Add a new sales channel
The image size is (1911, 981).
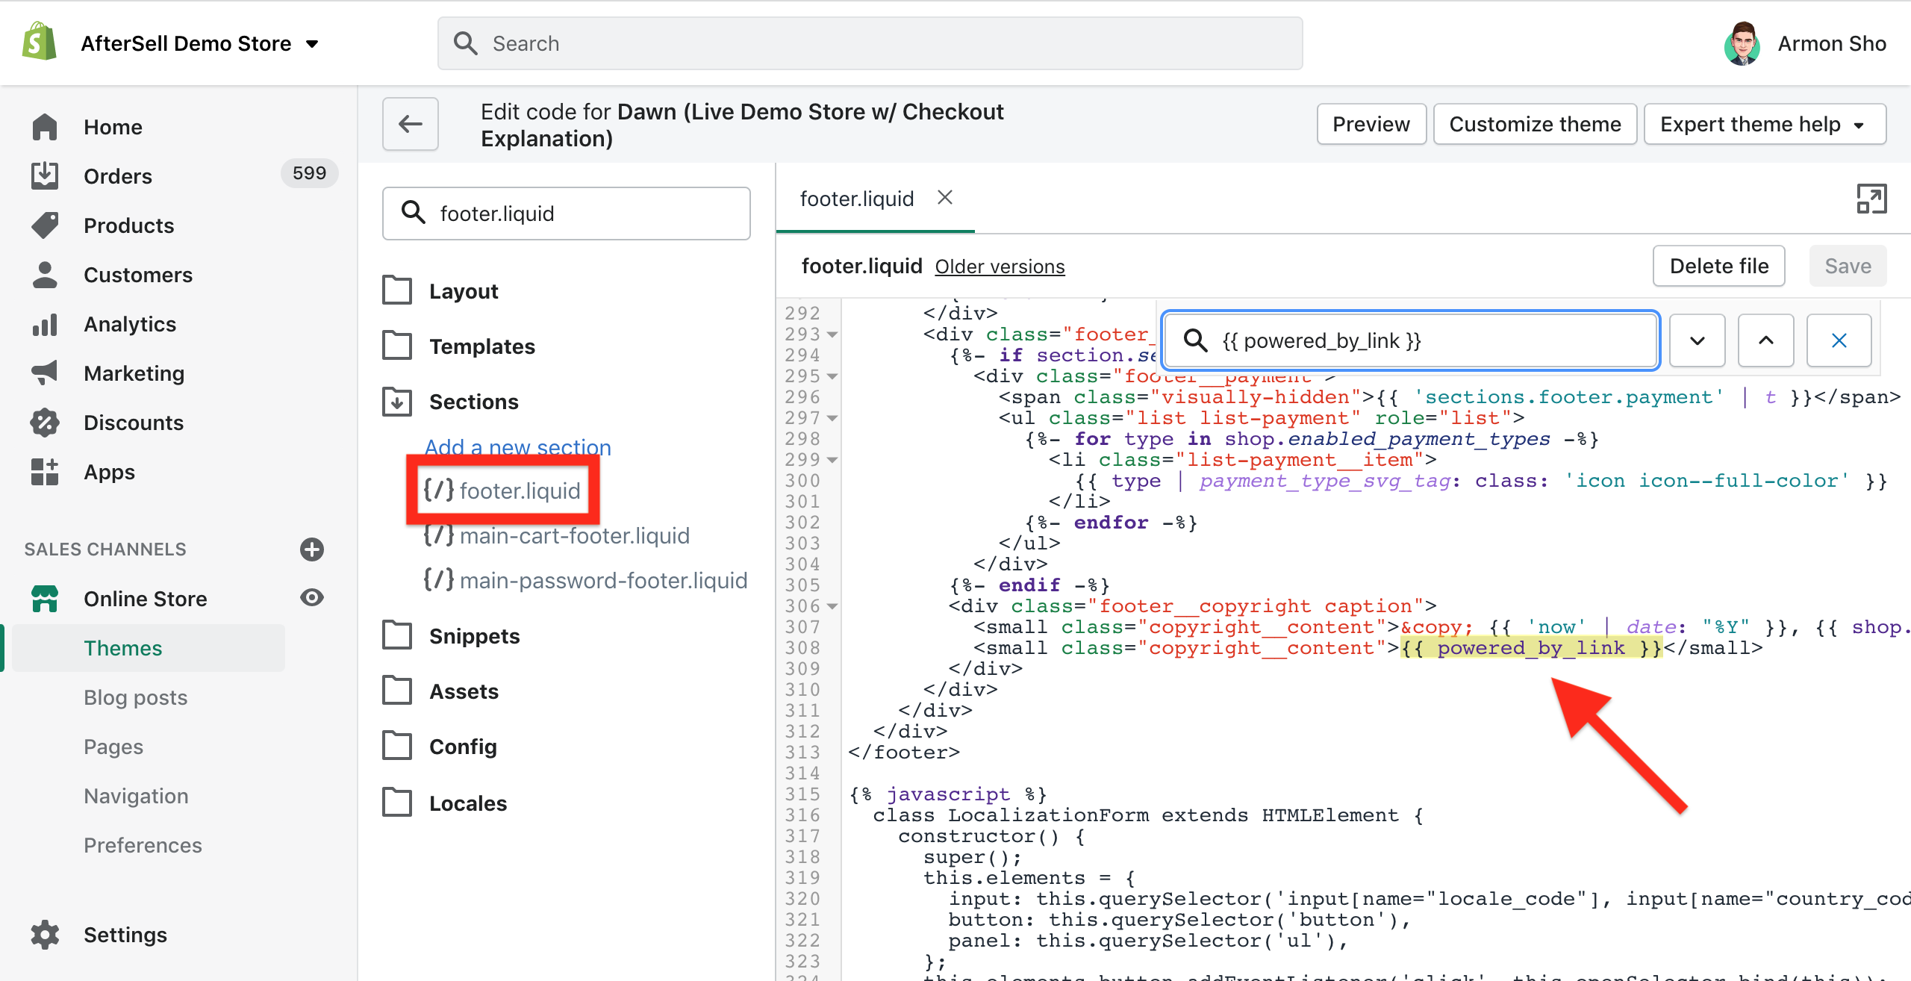[312, 549]
